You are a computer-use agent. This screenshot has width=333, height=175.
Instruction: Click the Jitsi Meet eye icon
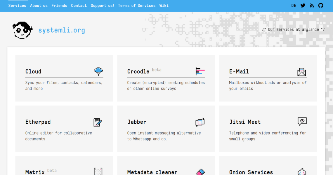[302, 121]
